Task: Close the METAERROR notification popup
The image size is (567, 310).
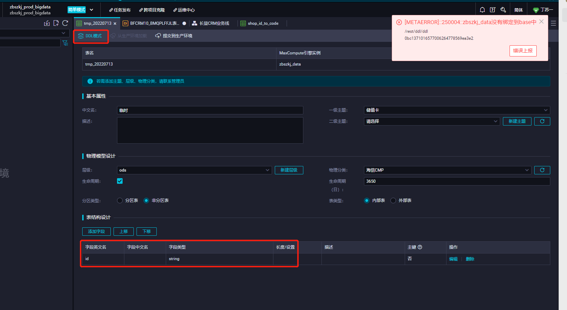Action: 541,22
